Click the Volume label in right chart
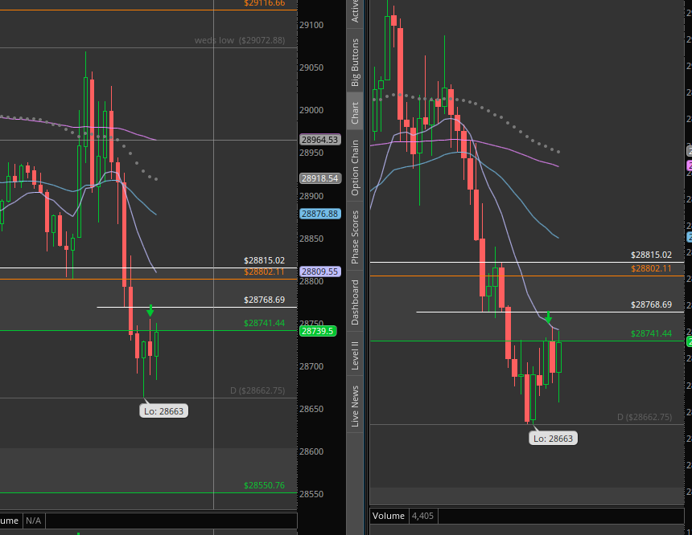Screen dimensions: 692x535 [389, 516]
